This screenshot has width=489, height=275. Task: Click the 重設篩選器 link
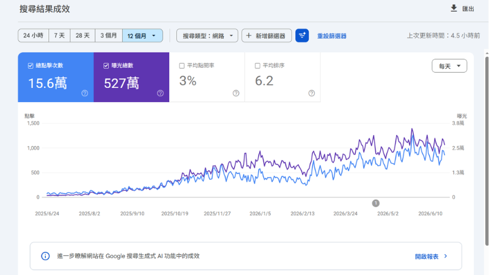click(x=332, y=36)
